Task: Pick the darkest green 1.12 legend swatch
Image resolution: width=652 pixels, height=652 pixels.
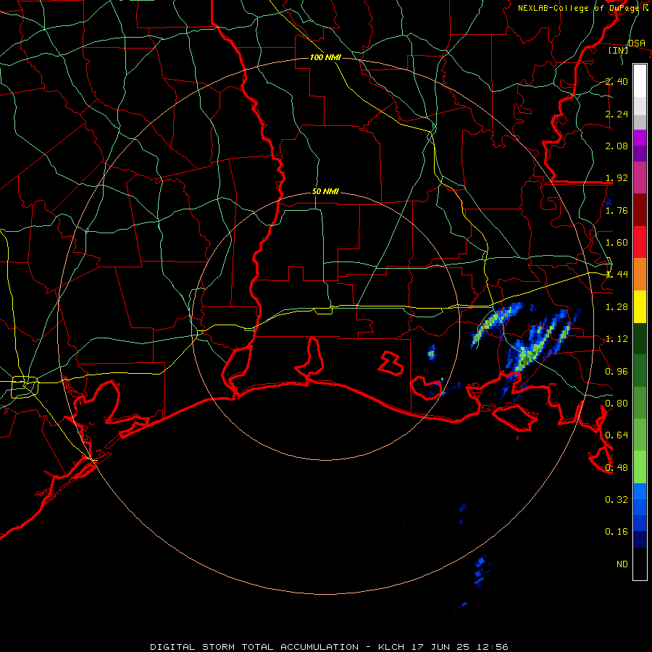Action: click(640, 338)
